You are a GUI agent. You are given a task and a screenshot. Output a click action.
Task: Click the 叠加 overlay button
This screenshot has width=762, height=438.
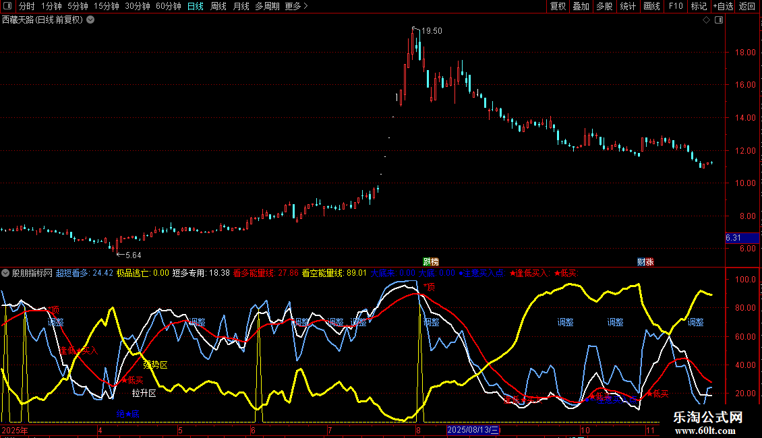coord(581,6)
